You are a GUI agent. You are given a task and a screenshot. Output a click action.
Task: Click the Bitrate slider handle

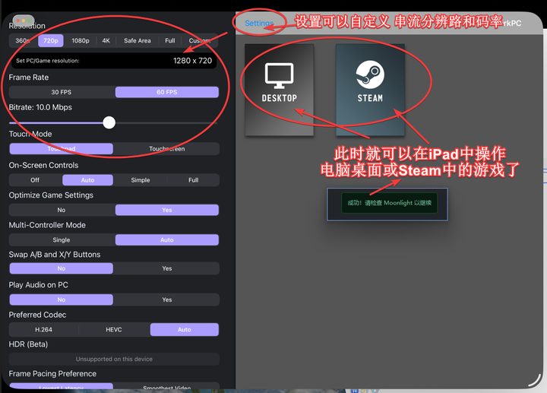[109, 122]
